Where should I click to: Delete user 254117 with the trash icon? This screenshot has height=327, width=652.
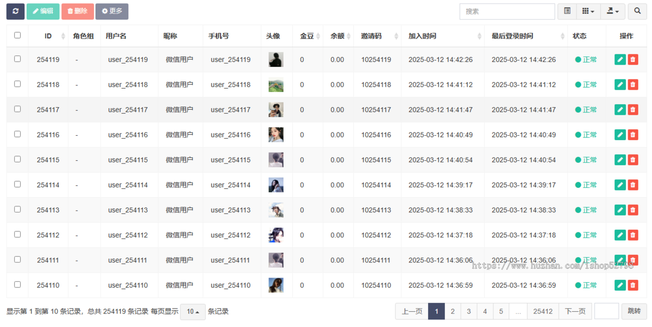[x=633, y=110]
